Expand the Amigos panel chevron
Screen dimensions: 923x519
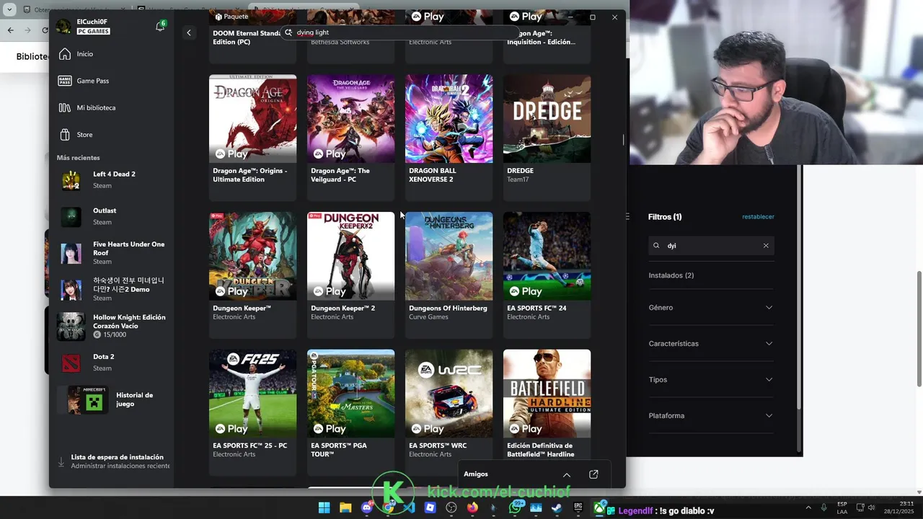tap(567, 474)
